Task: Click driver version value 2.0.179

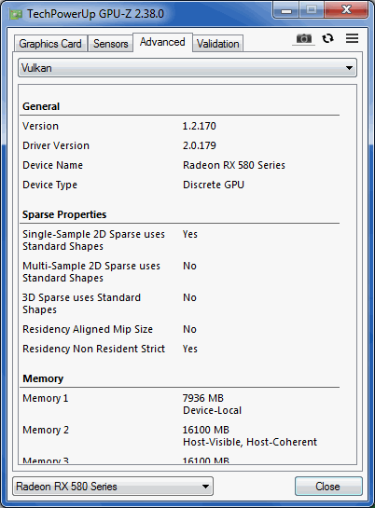Action: tap(199, 145)
